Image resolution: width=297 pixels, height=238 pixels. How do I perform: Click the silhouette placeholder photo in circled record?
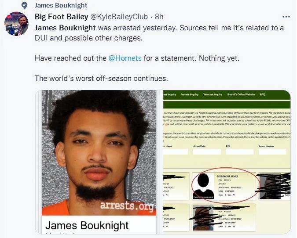pyautogui.click(x=203, y=186)
